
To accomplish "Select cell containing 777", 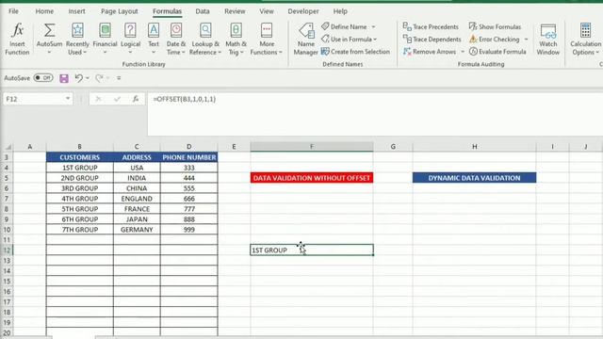I will [x=188, y=209].
